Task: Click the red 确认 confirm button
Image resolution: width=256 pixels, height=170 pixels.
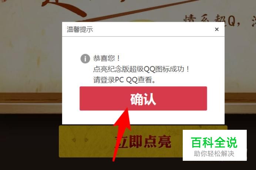Action: pyautogui.click(x=143, y=98)
